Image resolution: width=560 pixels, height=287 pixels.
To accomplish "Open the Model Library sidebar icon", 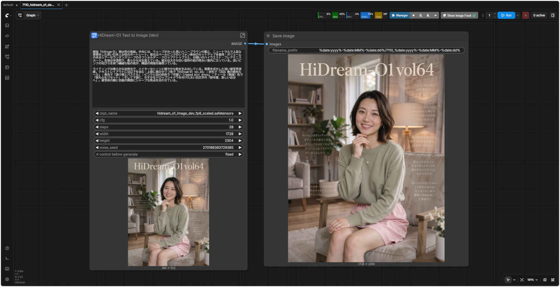I will click(7, 46).
